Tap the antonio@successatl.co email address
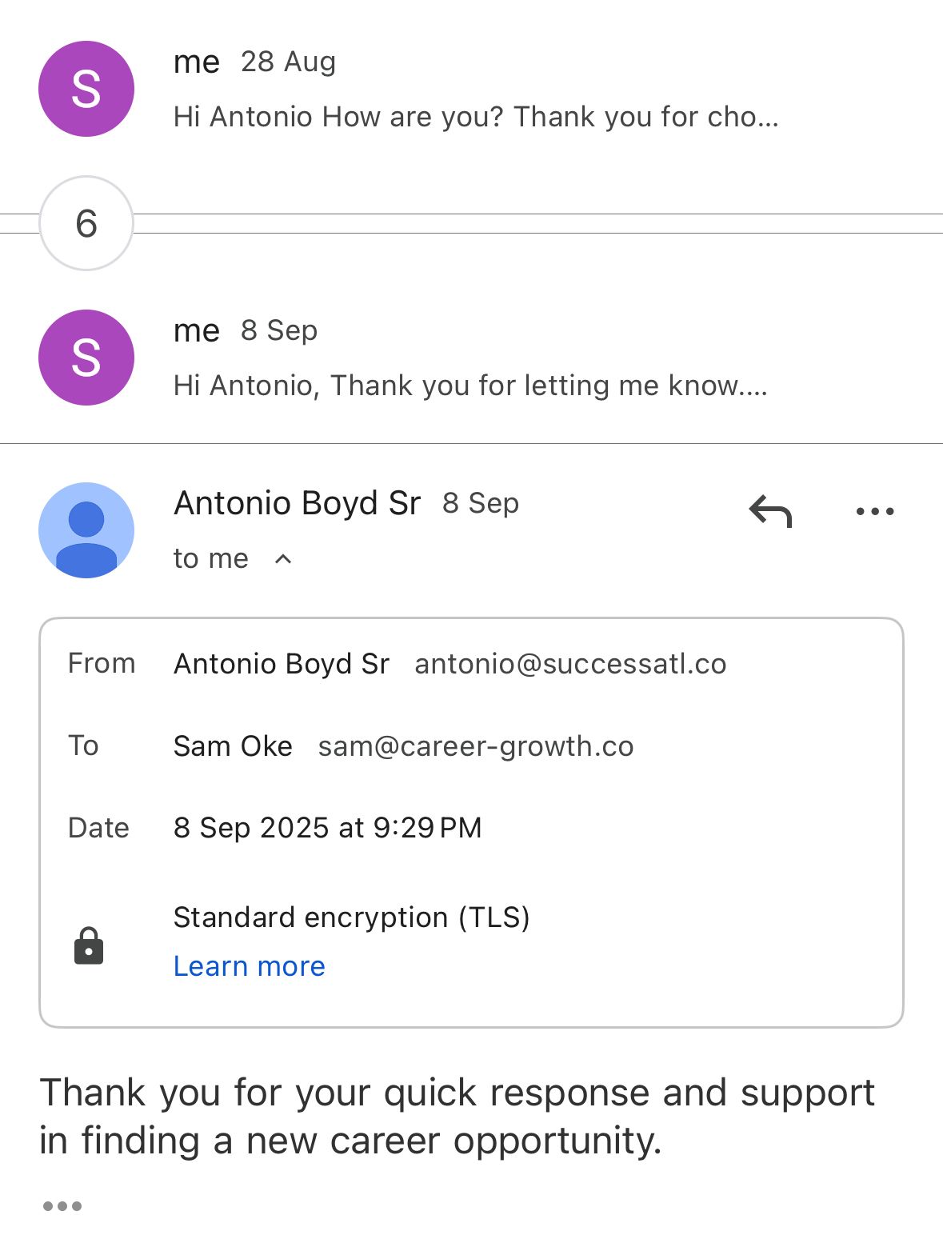This screenshot has height=1239, width=943. pos(570,664)
